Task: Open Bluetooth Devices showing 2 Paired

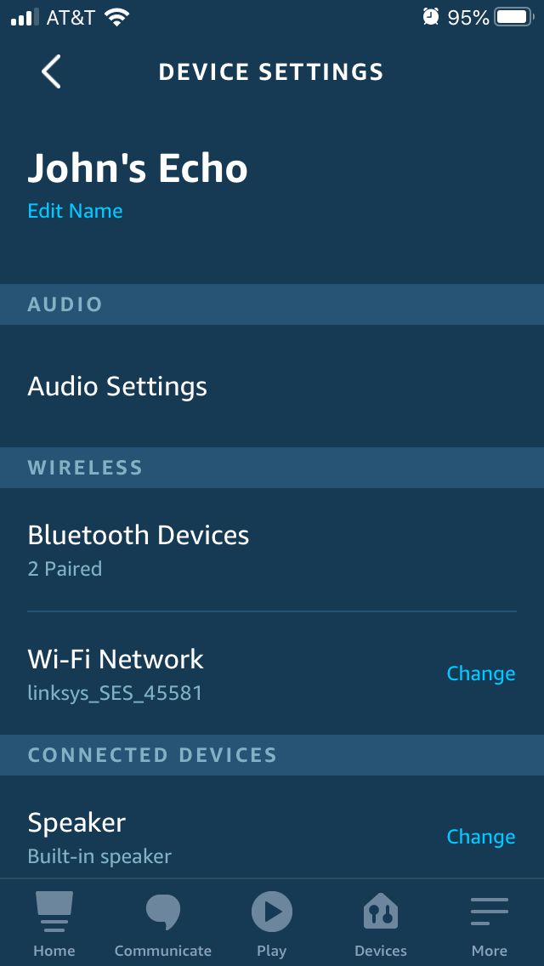Action: (x=139, y=535)
